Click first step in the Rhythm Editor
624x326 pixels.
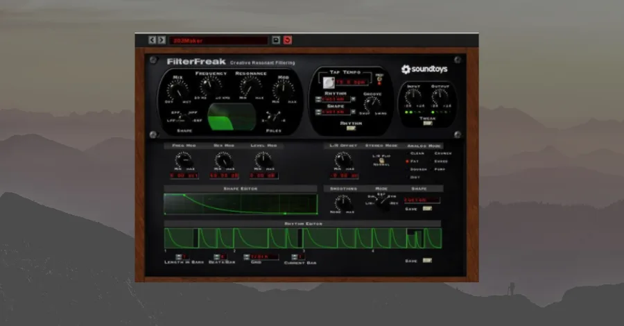(x=179, y=239)
